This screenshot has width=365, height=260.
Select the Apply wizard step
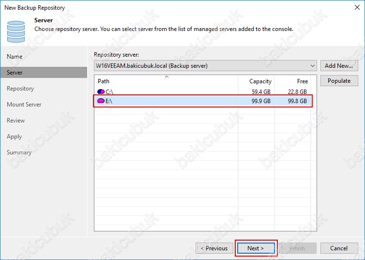pyautogui.click(x=14, y=137)
